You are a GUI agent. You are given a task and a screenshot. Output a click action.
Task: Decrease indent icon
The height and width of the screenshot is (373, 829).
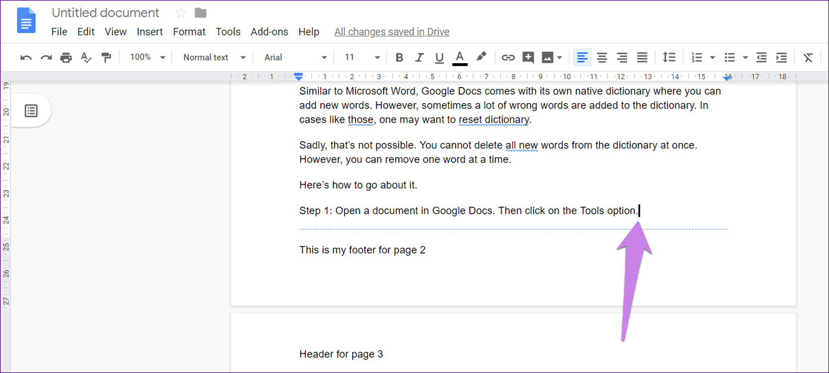click(x=761, y=57)
